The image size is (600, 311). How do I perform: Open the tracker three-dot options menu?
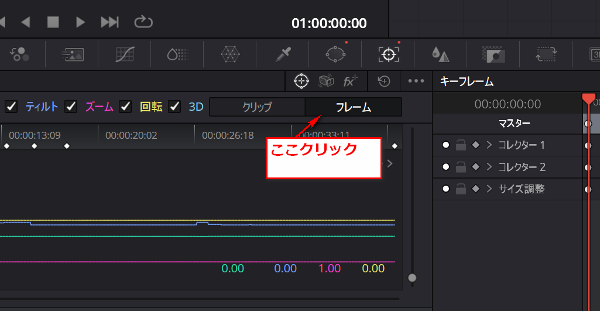tap(416, 81)
